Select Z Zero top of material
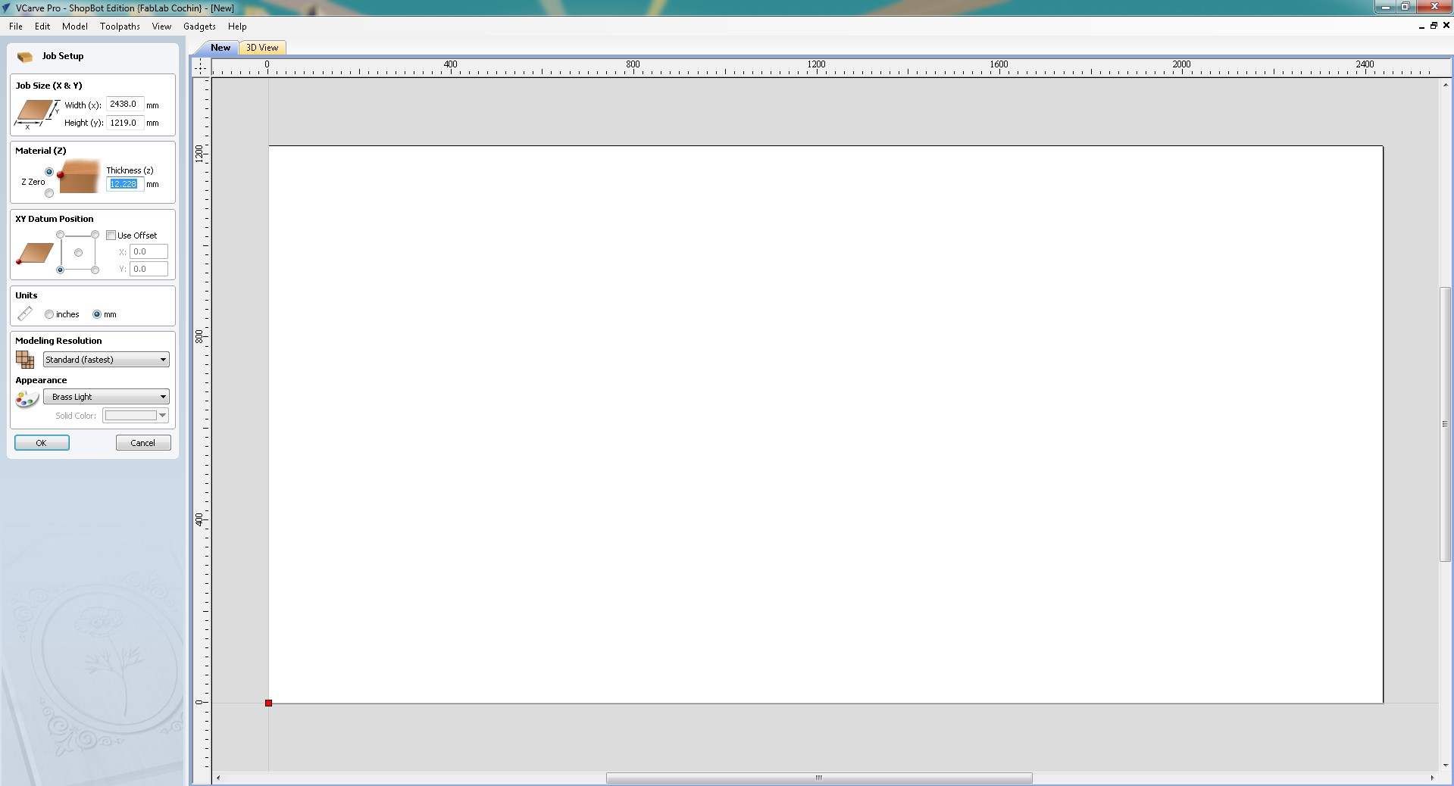Image resolution: width=1454 pixels, height=786 pixels. 48,172
